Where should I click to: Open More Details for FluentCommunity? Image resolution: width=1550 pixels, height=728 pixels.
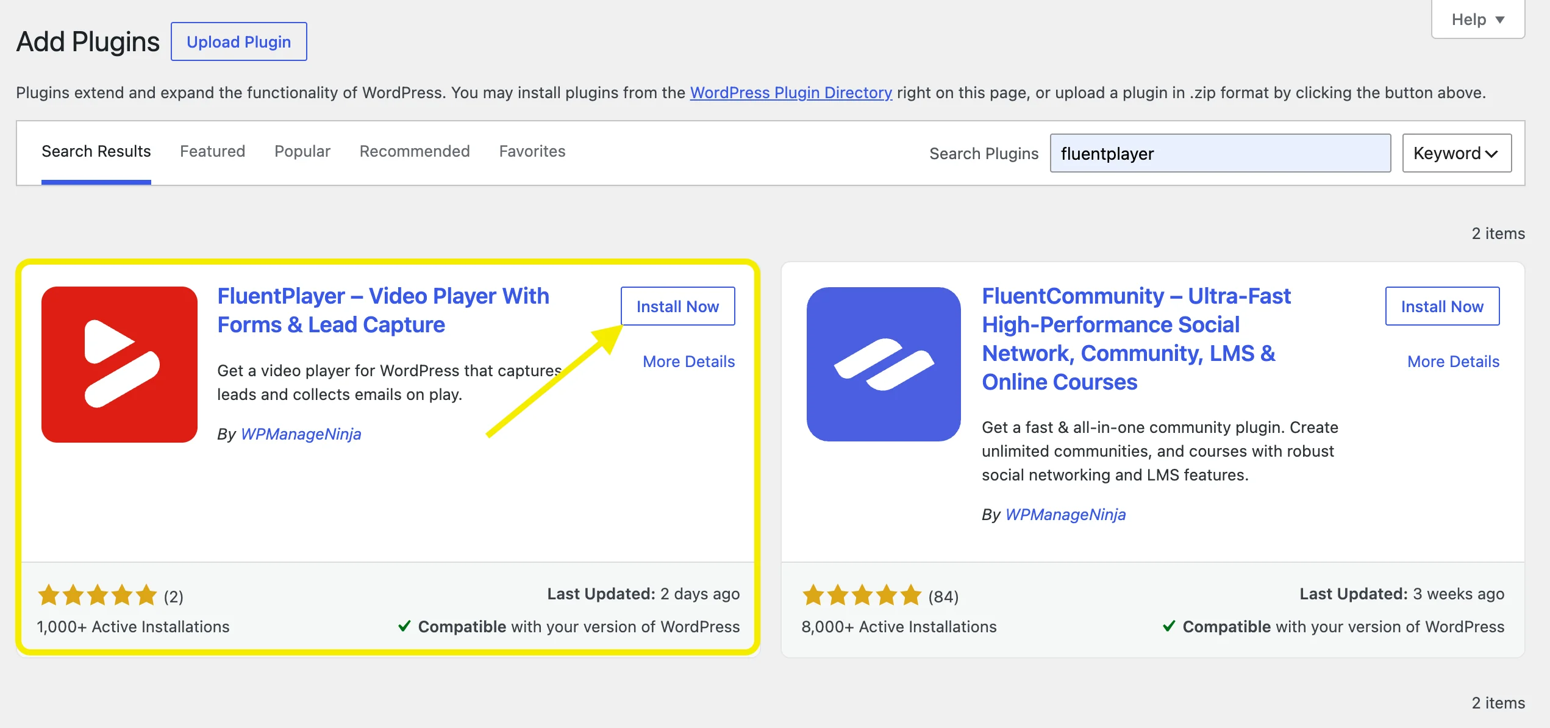(1453, 362)
